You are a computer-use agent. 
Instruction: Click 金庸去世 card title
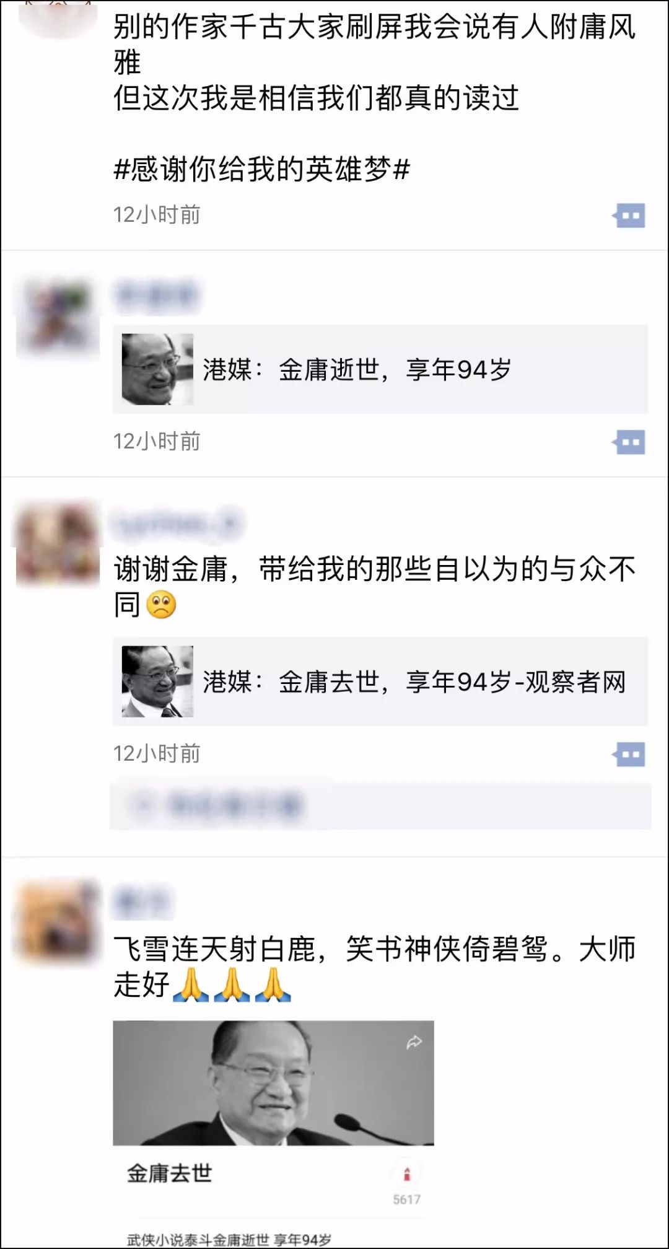click(x=169, y=1173)
